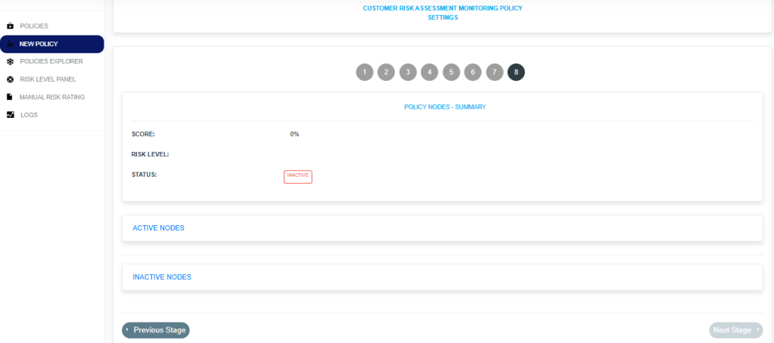Navigate to step 4 circle
This screenshot has width=774, height=343.
click(429, 72)
